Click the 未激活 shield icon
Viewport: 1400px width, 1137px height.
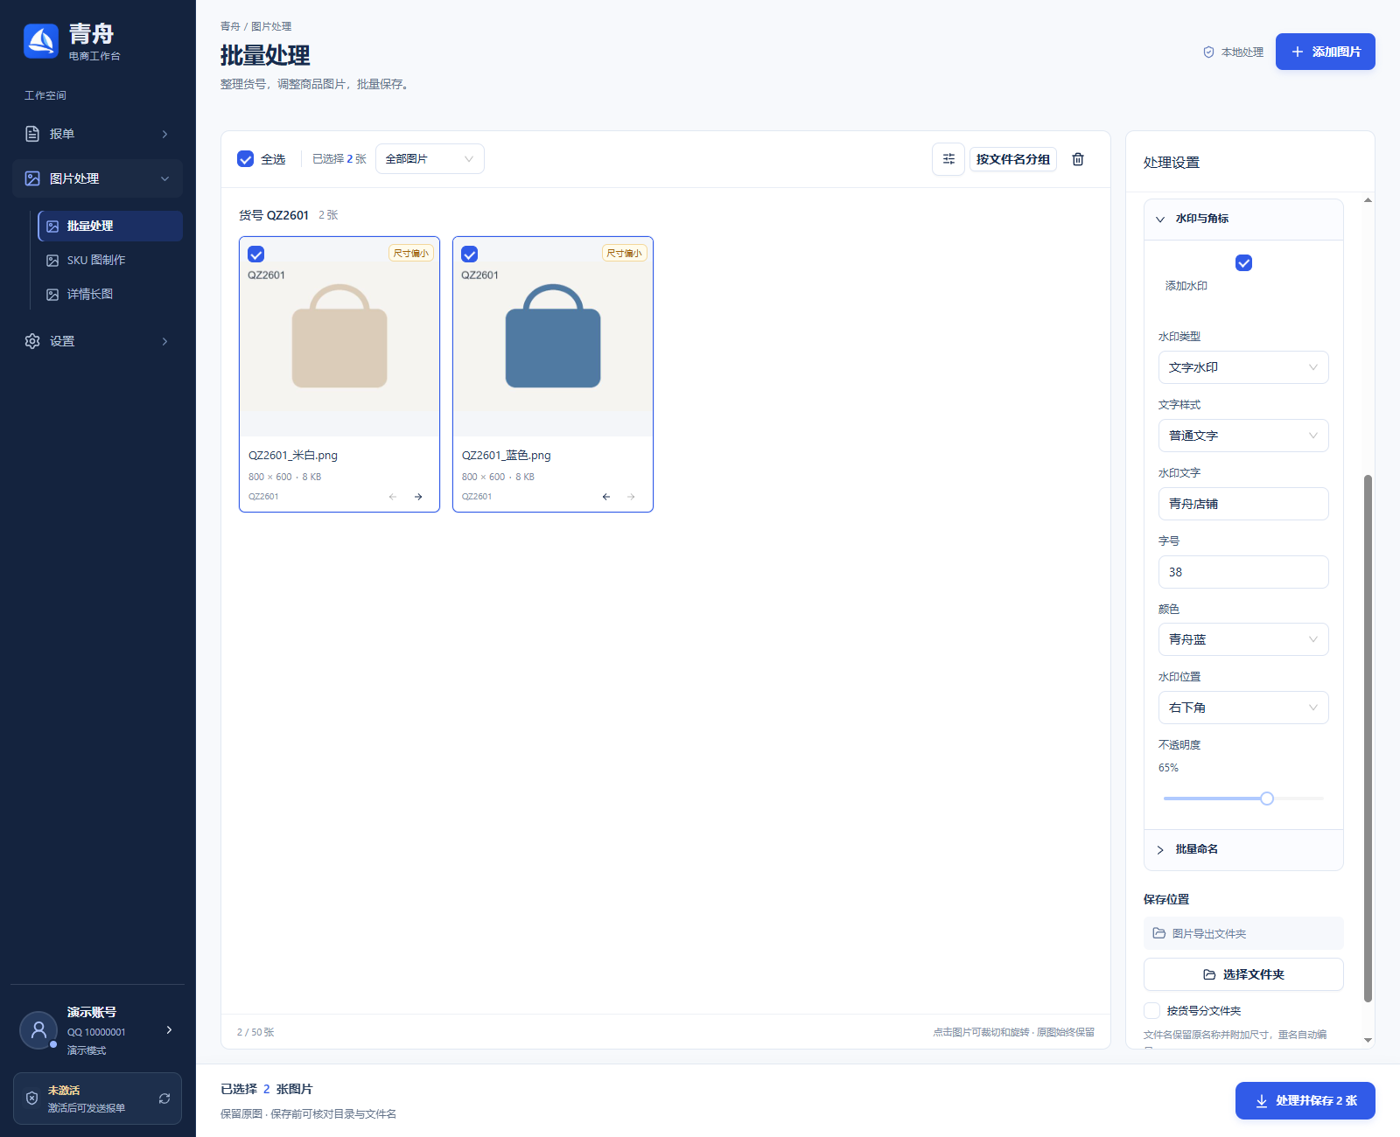click(x=31, y=1099)
